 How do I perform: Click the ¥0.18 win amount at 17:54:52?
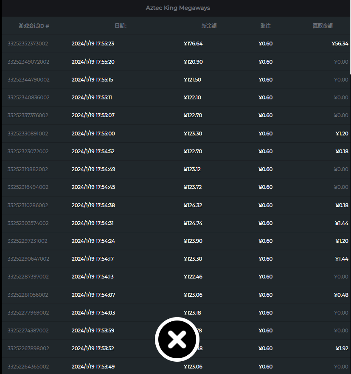342,152
